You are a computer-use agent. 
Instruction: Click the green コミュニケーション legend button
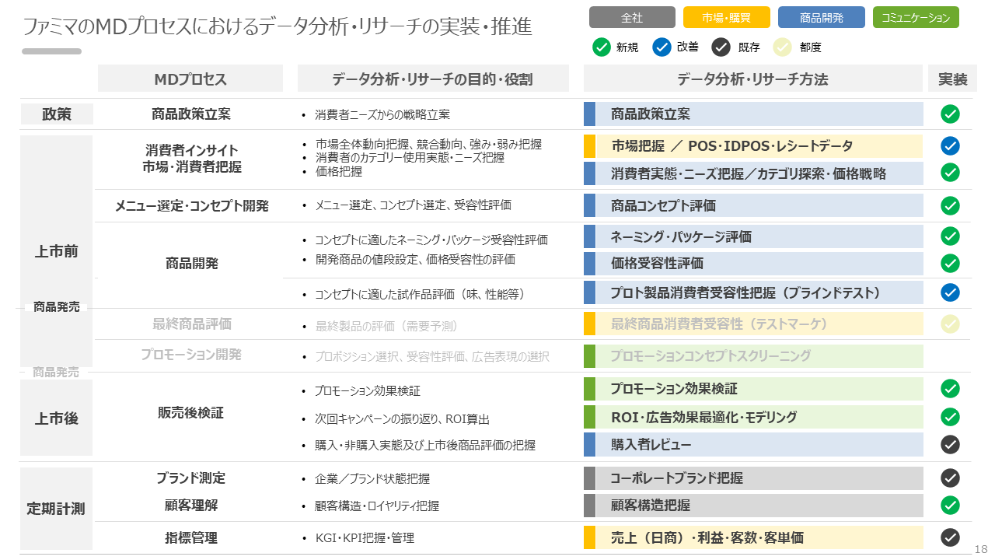click(916, 17)
